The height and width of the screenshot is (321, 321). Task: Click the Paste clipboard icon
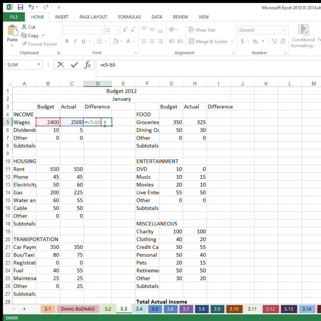pos(12,30)
